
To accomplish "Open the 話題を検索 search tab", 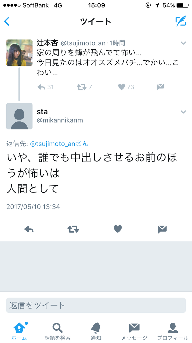I will 57,331.
